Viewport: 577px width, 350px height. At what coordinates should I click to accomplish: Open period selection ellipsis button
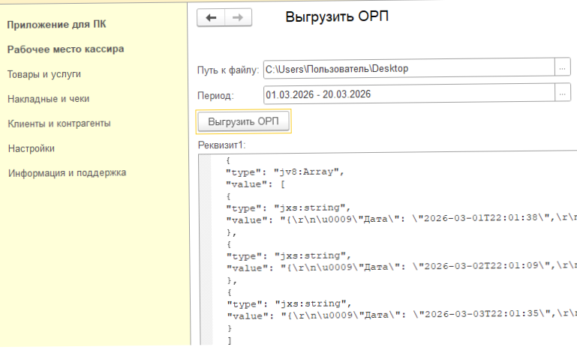tap(562, 94)
